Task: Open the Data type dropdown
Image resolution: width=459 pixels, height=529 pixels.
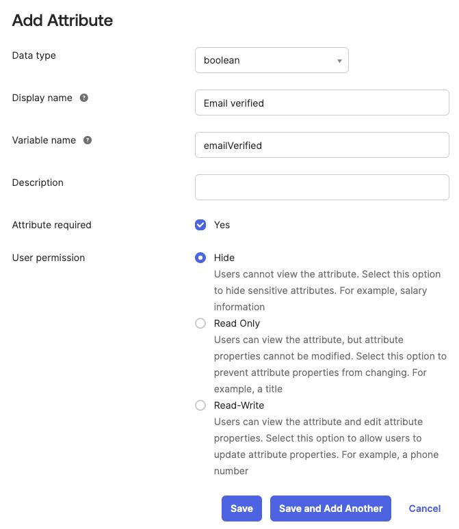Action: point(272,60)
